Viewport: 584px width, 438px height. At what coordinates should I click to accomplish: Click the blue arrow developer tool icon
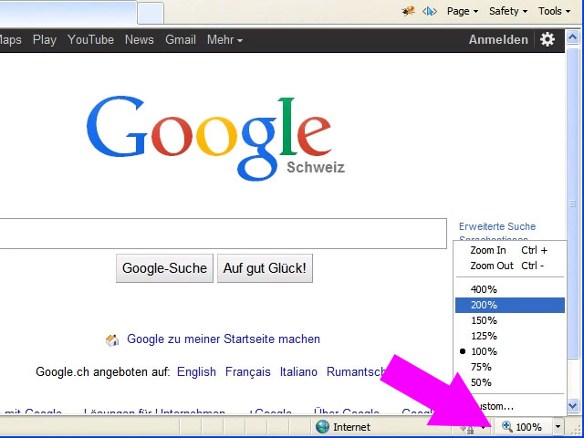[x=429, y=11]
